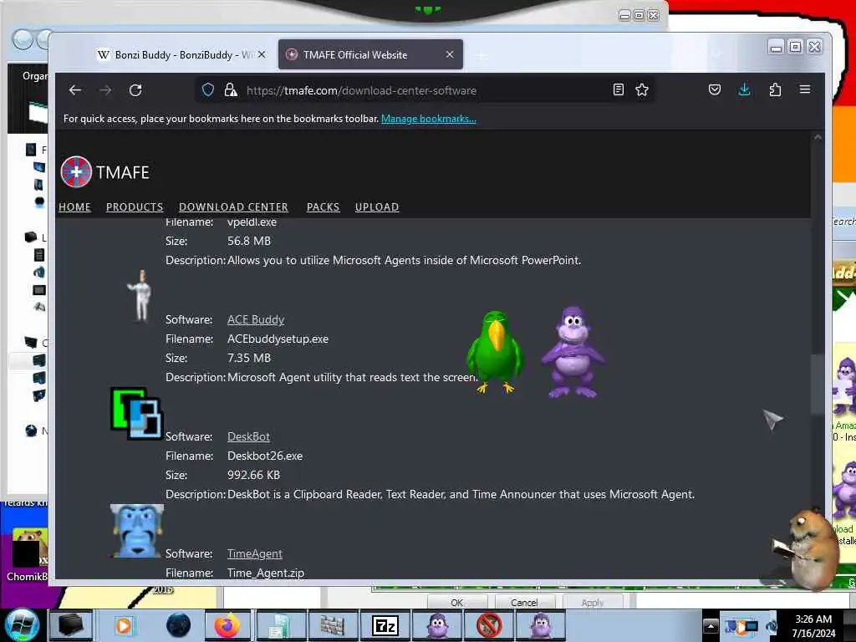Screen dimensions: 856x642
Task: Close the TMAFE Official Website tab
Action: pyautogui.click(x=450, y=54)
